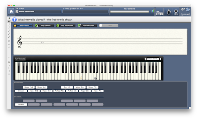This screenshot has height=119, width=198.
Task: Click the interval identification activity icon
Action: (x=17, y=12)
